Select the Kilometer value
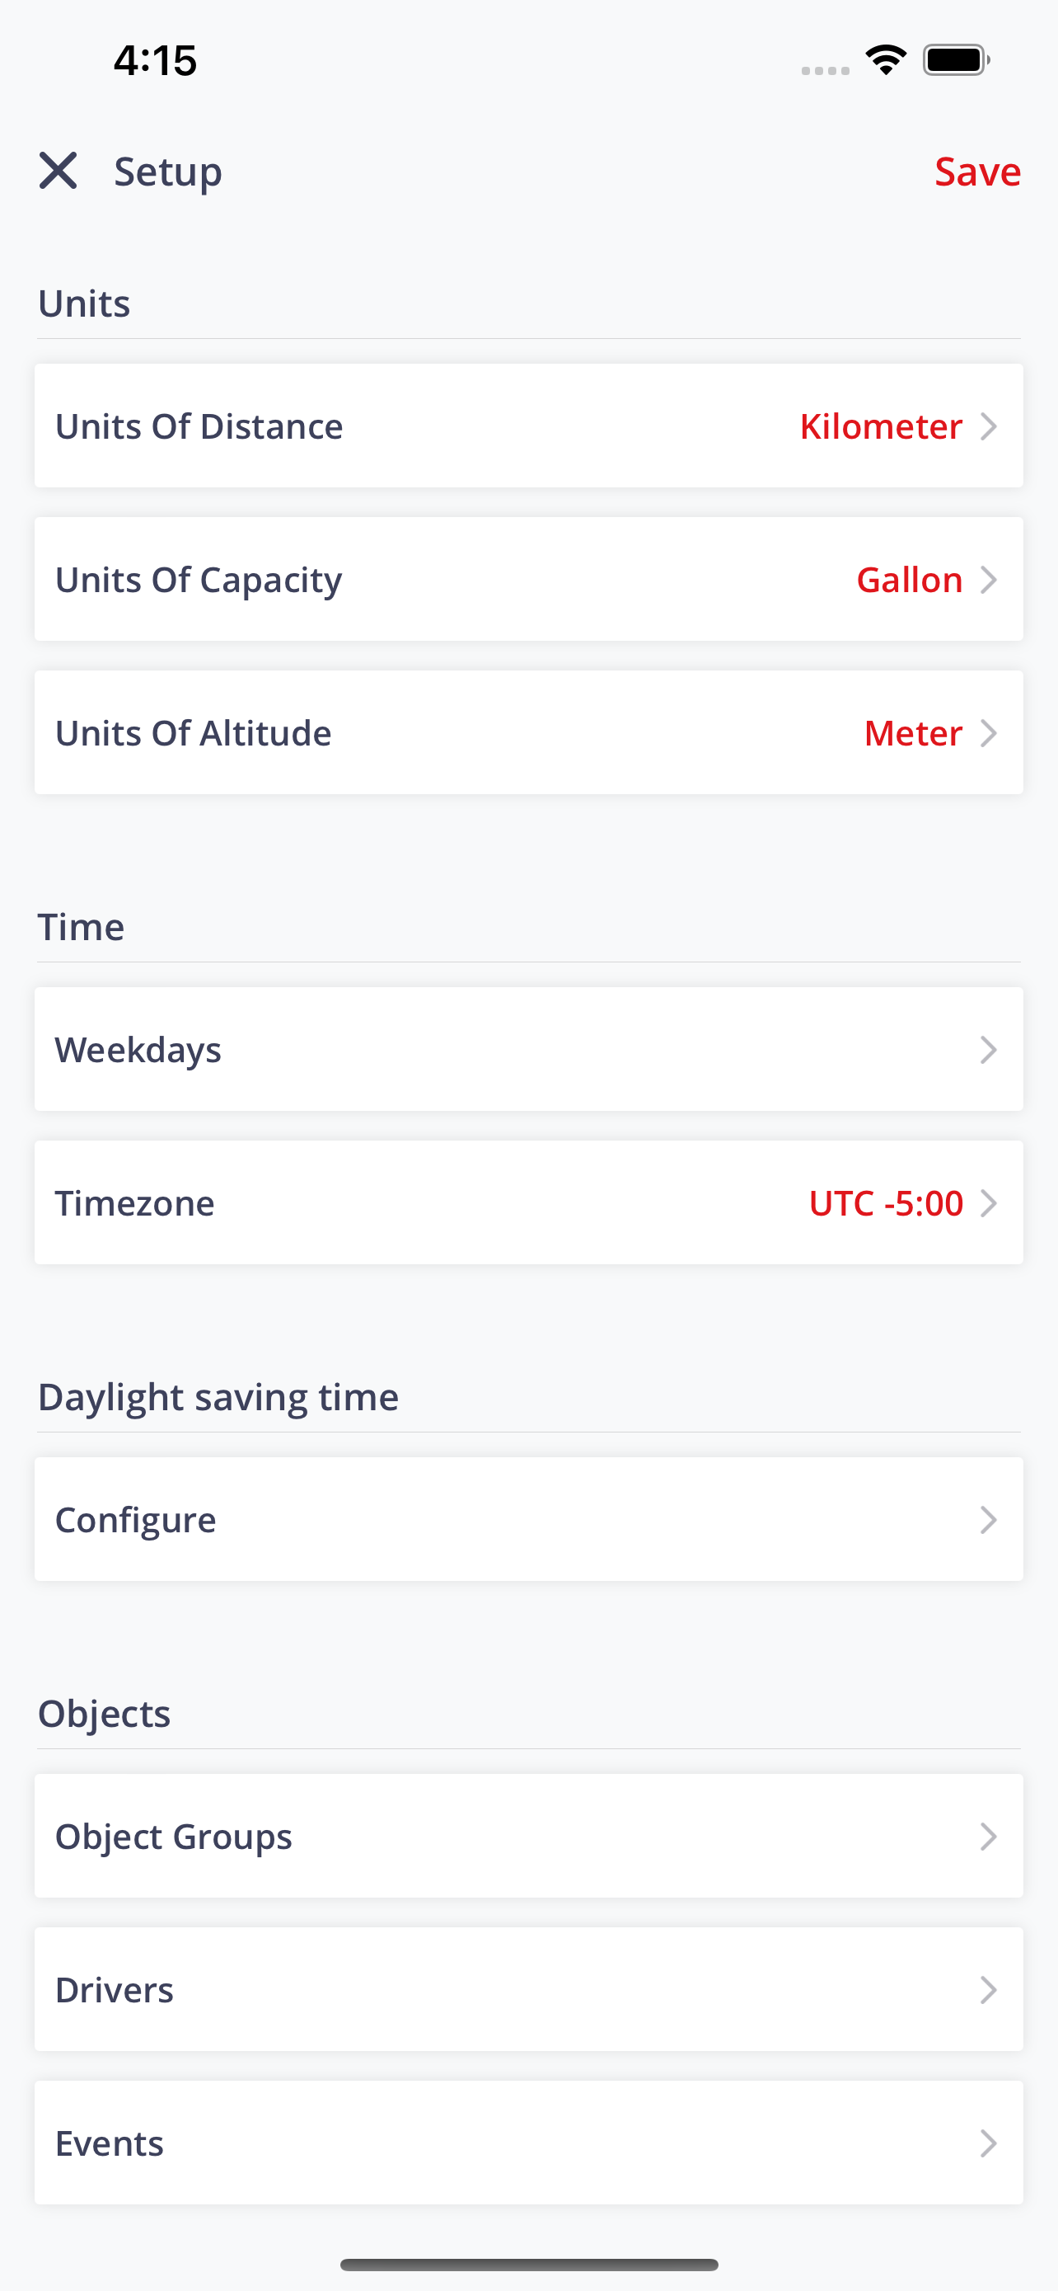Viewport: 1058px width, 2291px height. coord(880,426)
